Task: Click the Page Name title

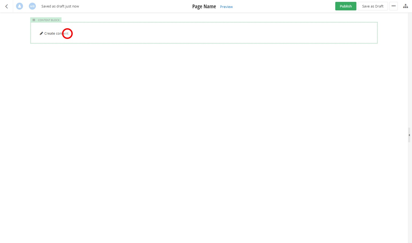Action: (x=204, y=6)
